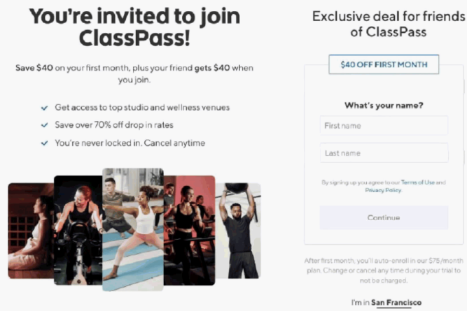The width and height of the screenshot is (467, 311).
Task: Open the Privacy Policy link
Action: [383, 190]
